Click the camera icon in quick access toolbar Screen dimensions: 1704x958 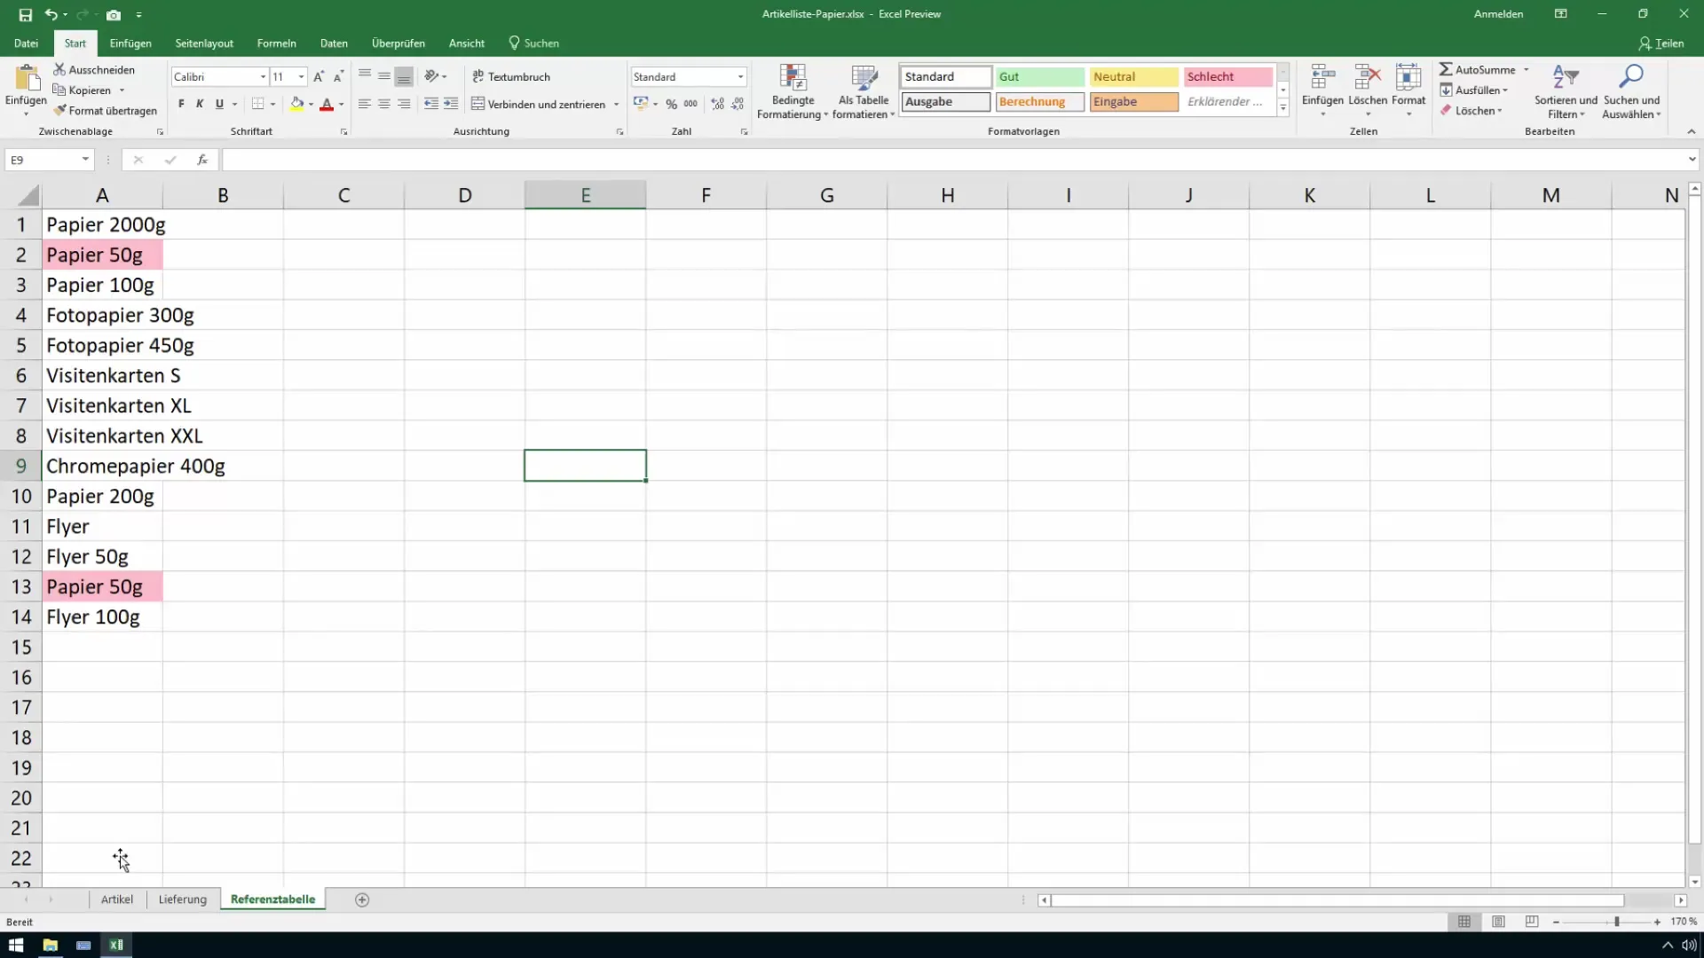point(114,14)
